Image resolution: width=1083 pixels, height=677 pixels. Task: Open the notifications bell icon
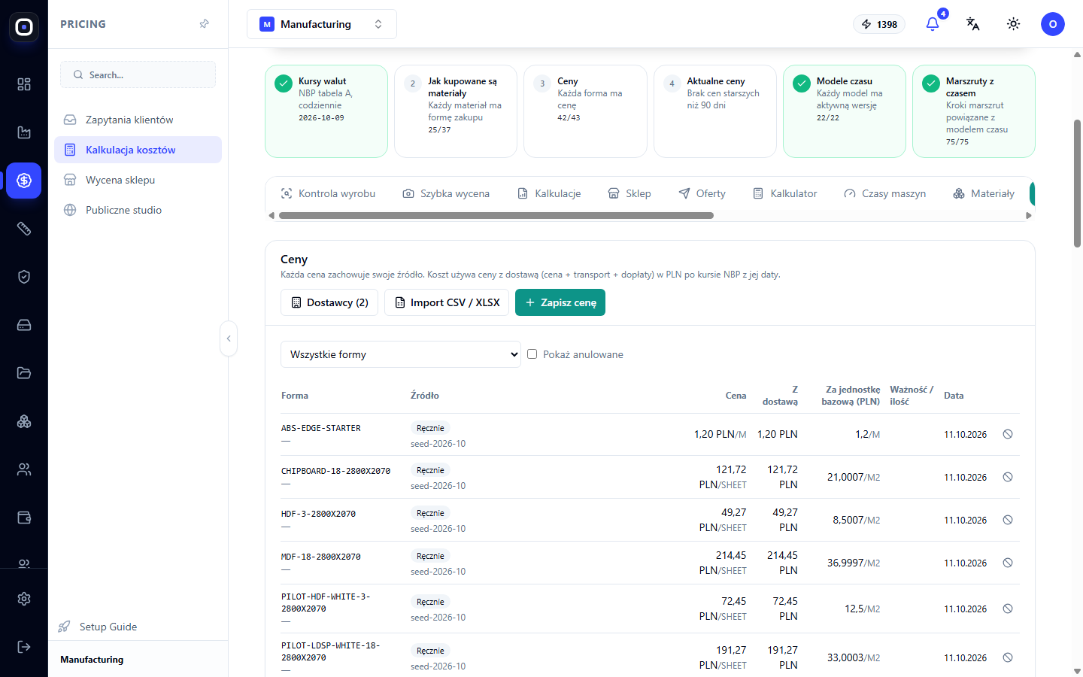933,24
